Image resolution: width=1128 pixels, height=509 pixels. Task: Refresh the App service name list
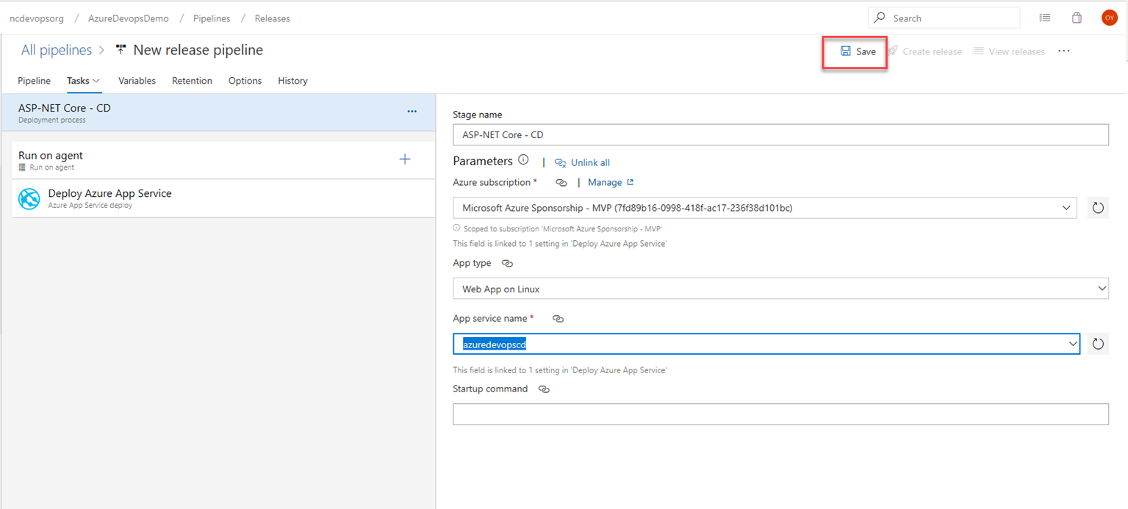pos(1098,344)
